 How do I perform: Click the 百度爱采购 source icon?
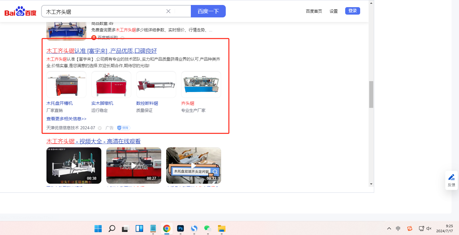click(x=94, y=38)
